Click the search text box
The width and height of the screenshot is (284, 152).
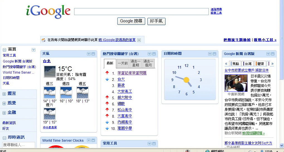coord(142,12)
